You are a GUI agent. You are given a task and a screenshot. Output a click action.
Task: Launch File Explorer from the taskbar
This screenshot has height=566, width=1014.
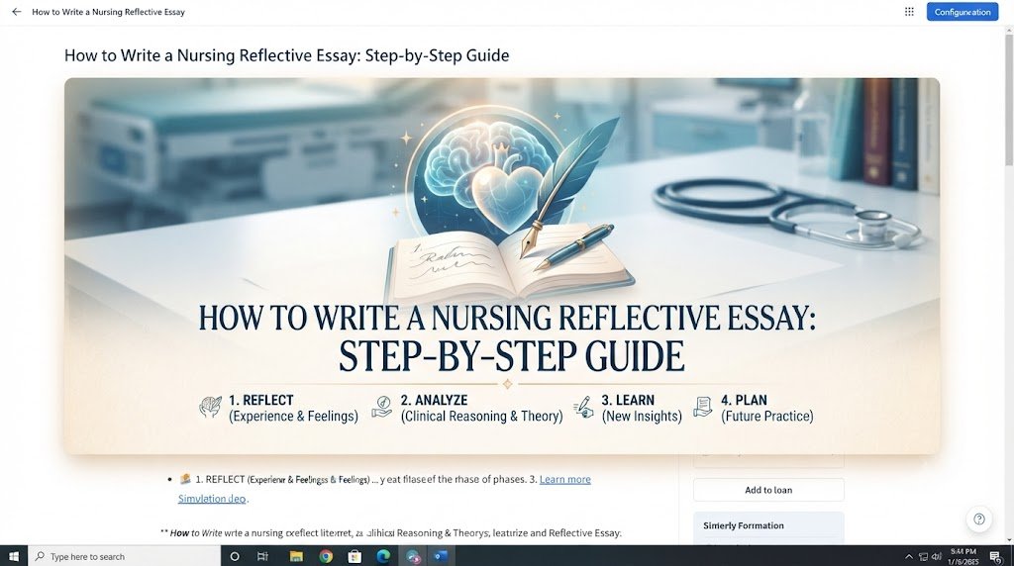(x=296, y=556)
